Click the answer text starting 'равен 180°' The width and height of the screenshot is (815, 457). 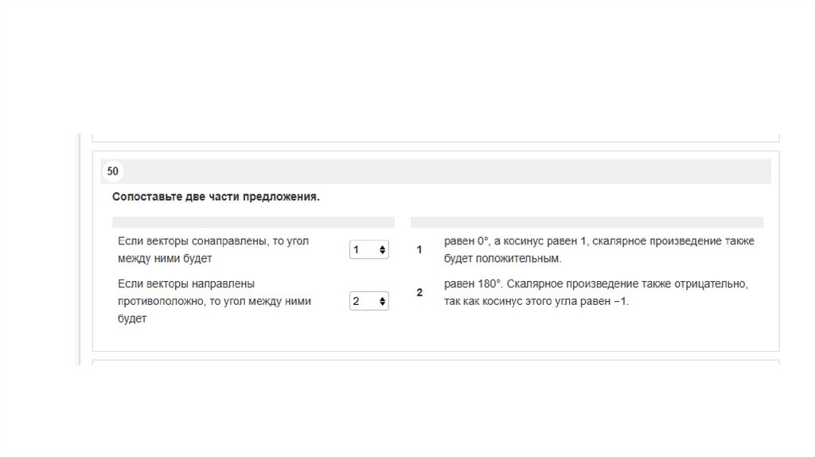595,293
